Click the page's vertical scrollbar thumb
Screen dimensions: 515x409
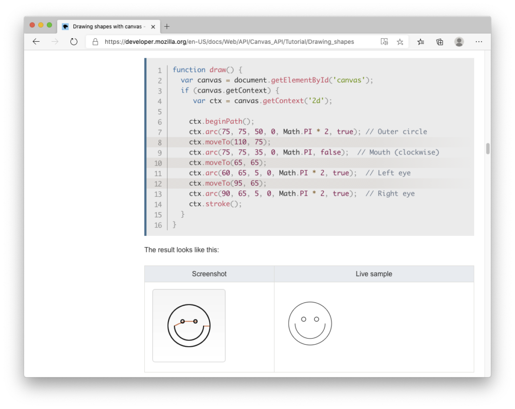pos(487,148)
